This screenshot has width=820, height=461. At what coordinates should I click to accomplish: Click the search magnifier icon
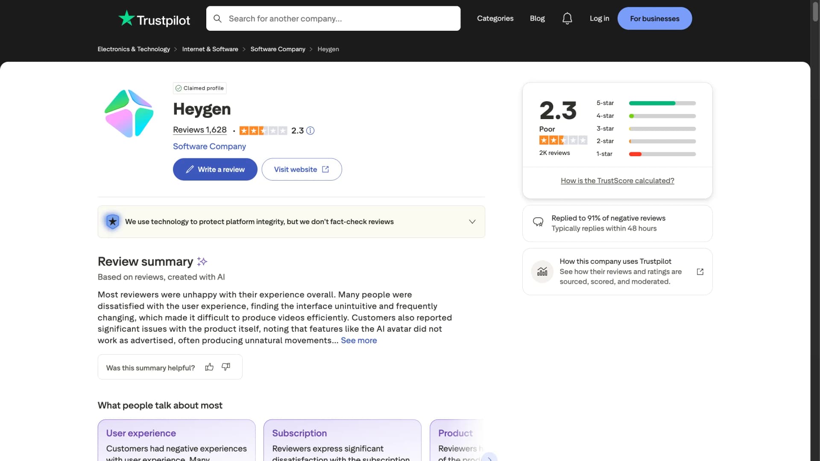[218, 18]
